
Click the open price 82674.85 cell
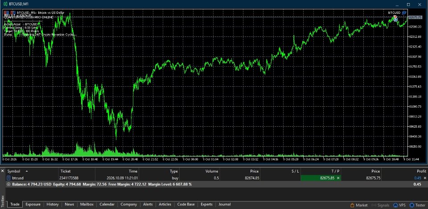coord(251,178)
